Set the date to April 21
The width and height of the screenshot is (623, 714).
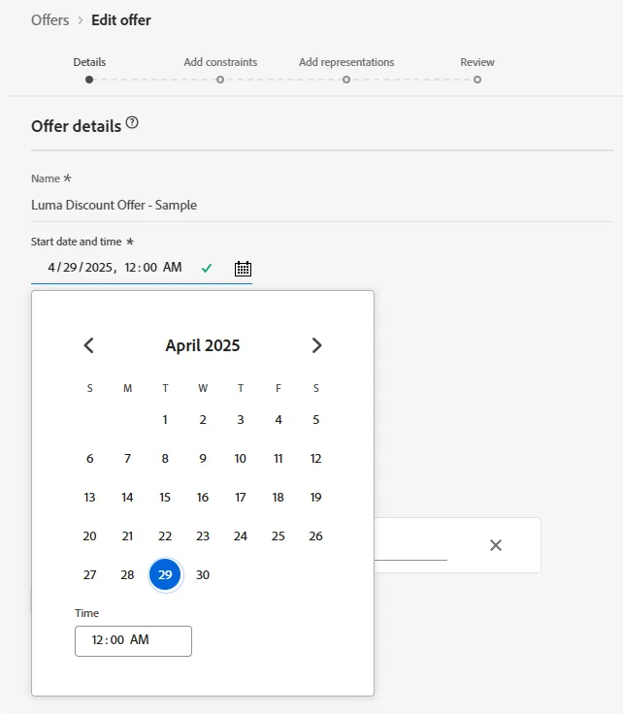127,535
